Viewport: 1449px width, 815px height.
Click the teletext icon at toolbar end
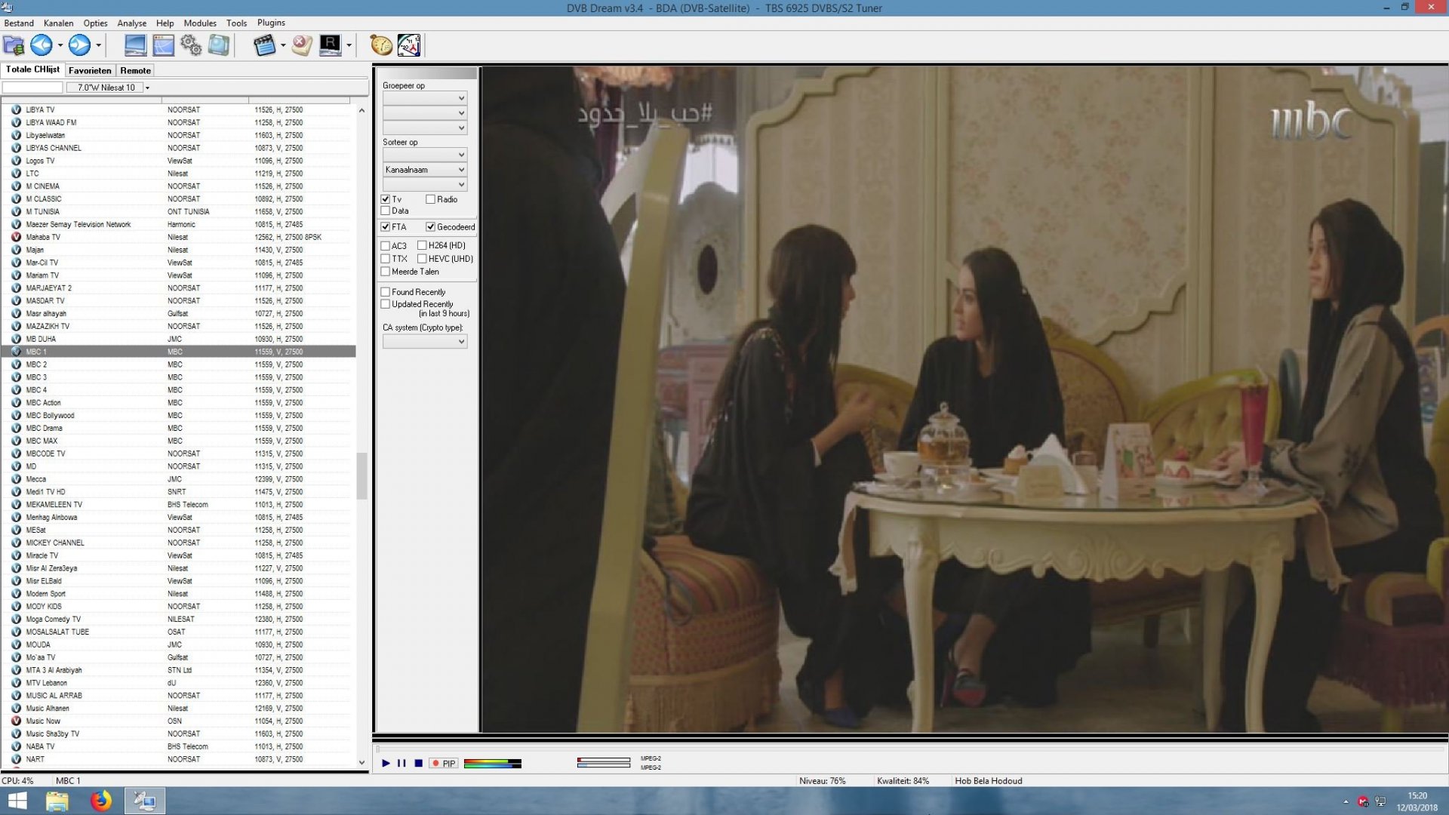(408, 45)
